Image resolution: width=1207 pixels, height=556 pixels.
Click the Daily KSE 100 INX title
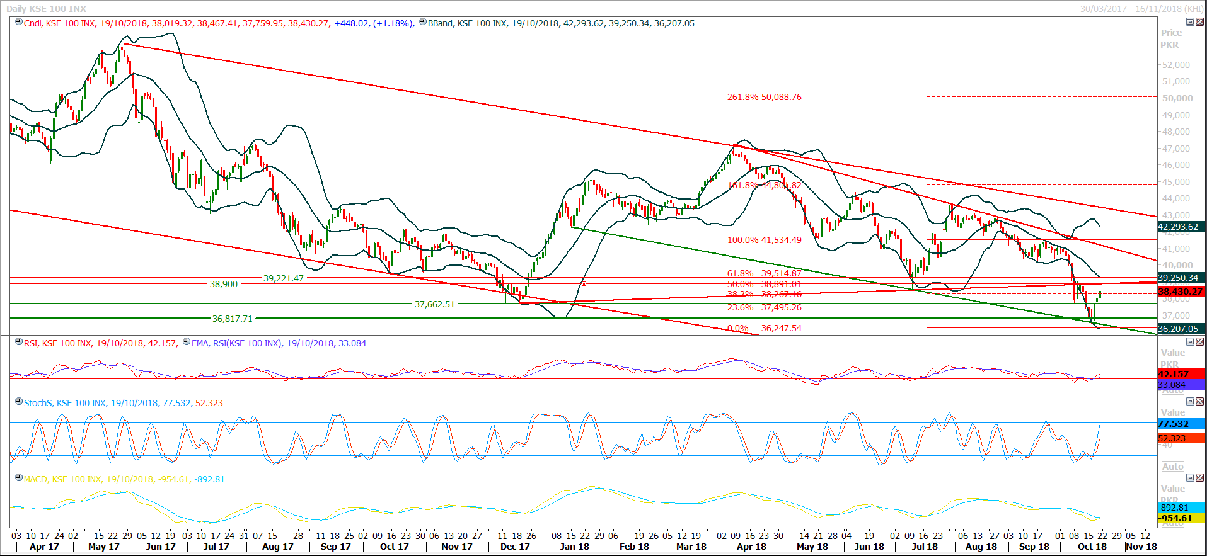click(46, 9)
